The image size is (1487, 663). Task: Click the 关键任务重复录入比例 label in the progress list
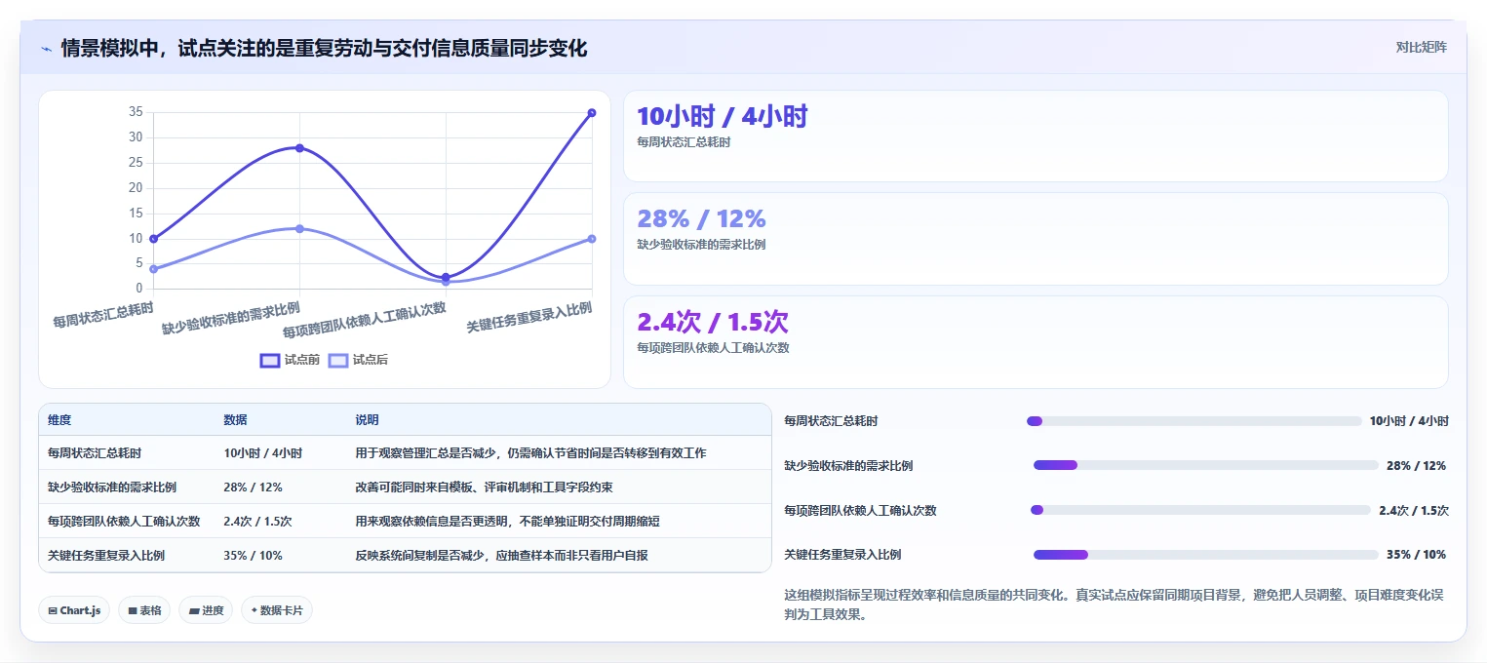click(842, 554)
